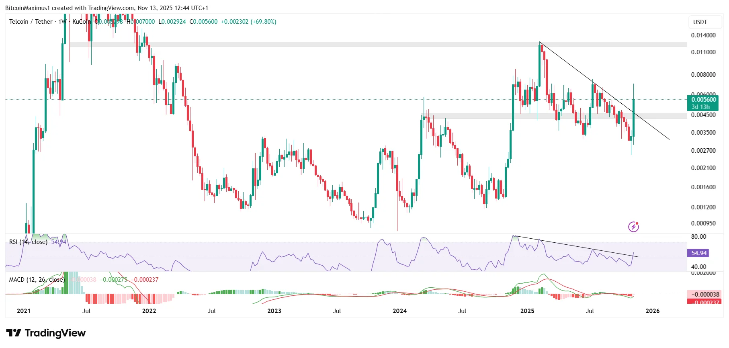Click the 0.014000 price axis label

pos(703,35)
